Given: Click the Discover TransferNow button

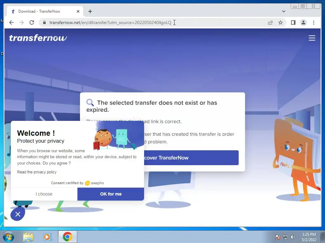Looking at the screenshot, I should pyautogui.click(x=191, y=158).
